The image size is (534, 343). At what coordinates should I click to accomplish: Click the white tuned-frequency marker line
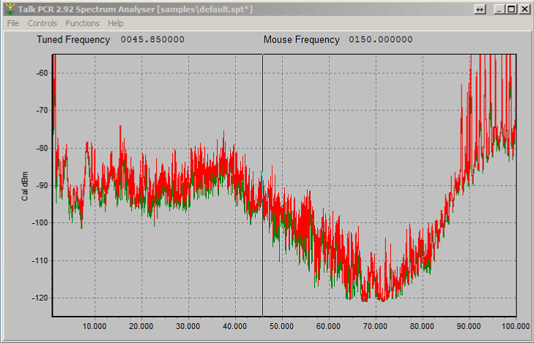click(x=262, y=185)
